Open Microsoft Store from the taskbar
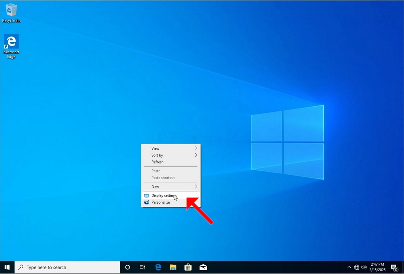The height and width of the screenshot is (274, 404). coord(188,267)
